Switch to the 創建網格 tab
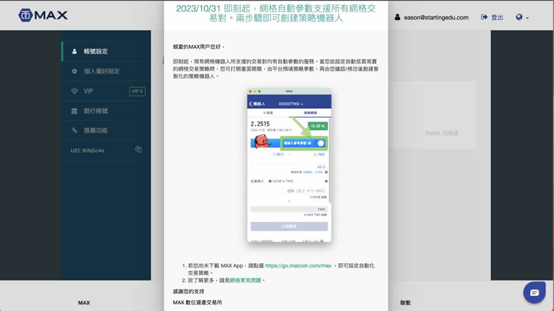The height and width of the screenshot is (311, 554). [312, 113]
